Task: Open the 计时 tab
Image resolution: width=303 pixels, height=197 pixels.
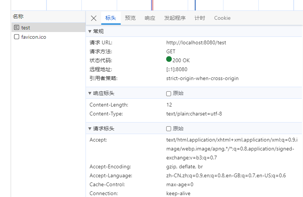Action: point(200,18)
